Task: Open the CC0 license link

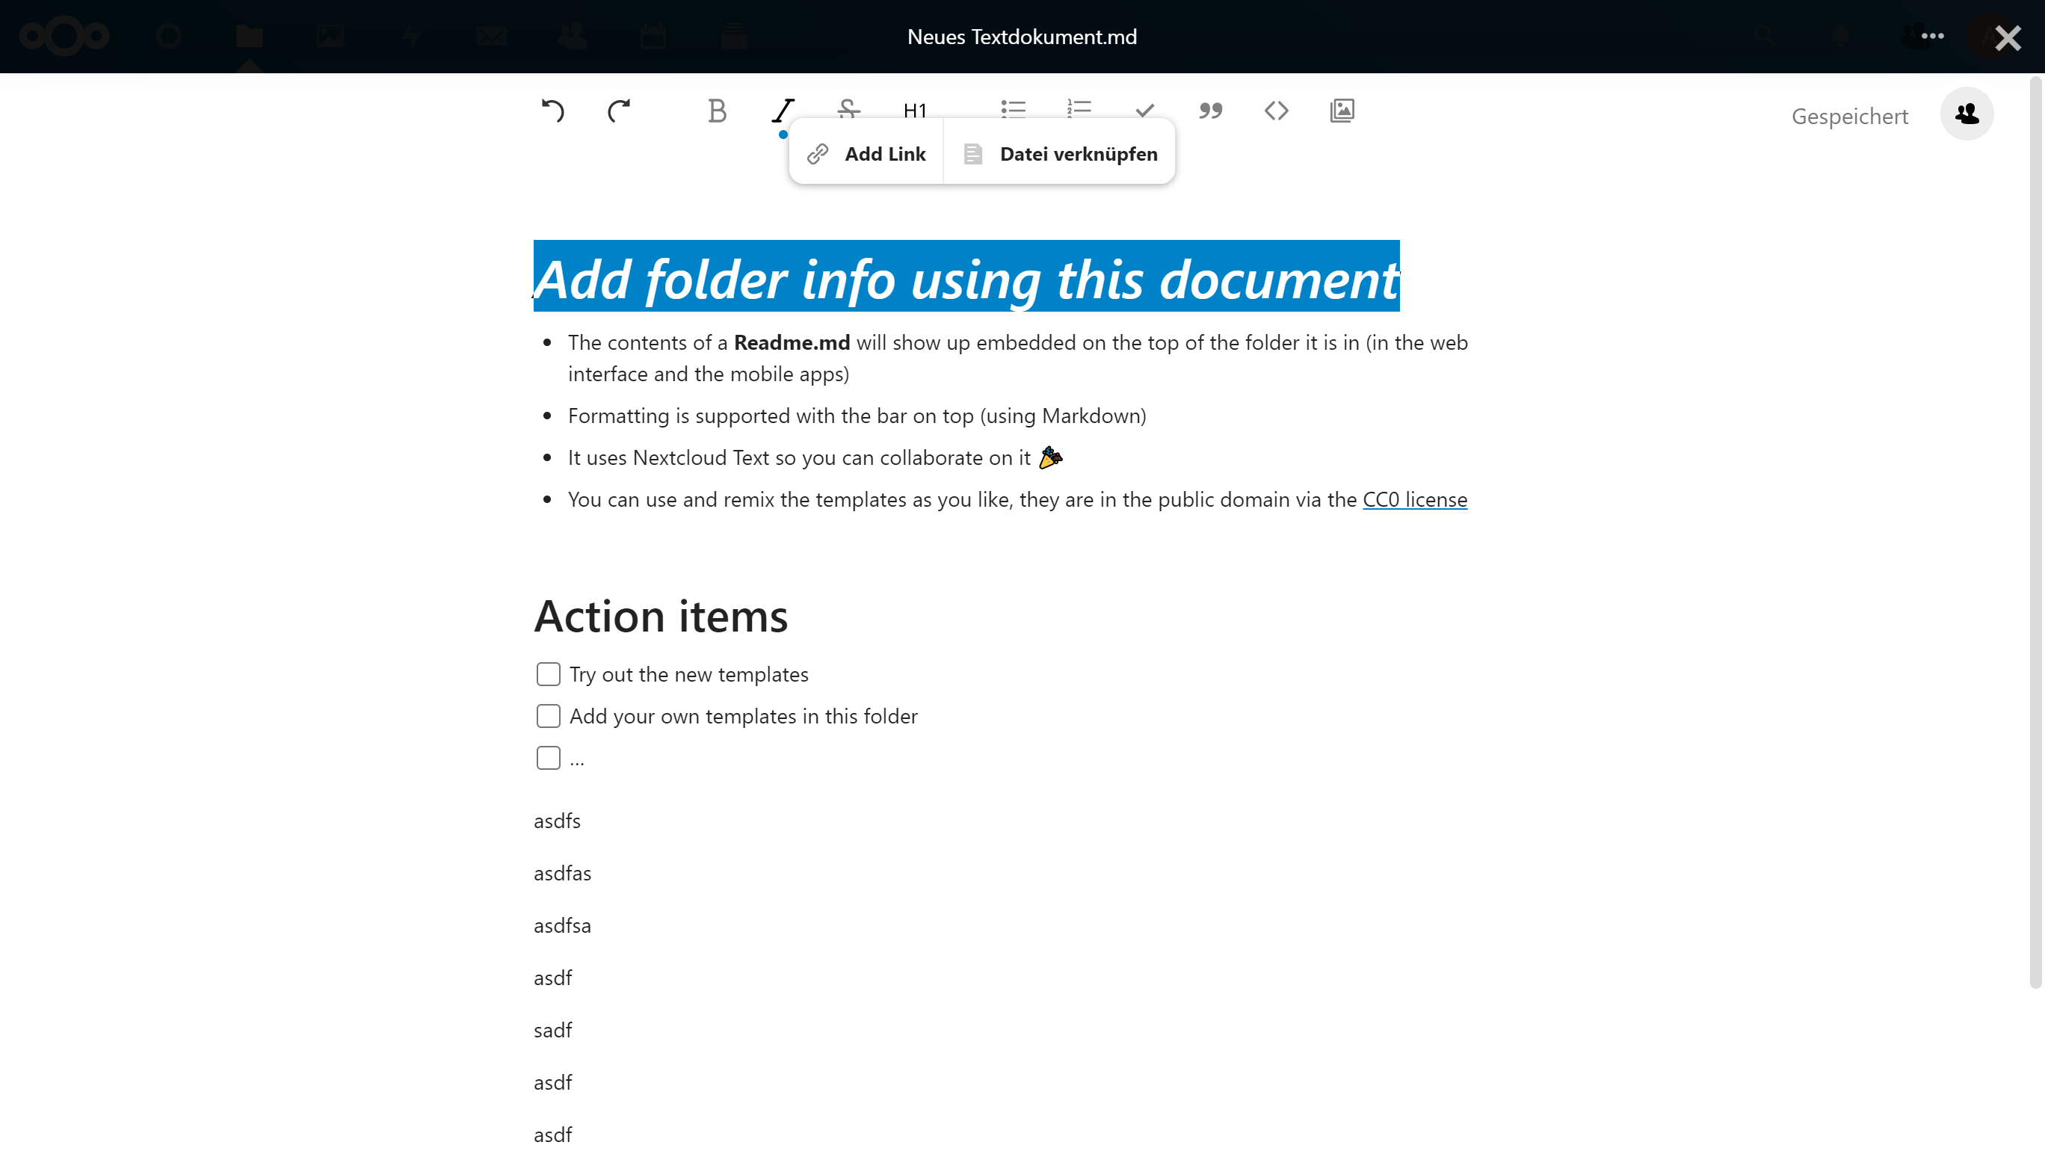Action: [x=1415, y=499]
